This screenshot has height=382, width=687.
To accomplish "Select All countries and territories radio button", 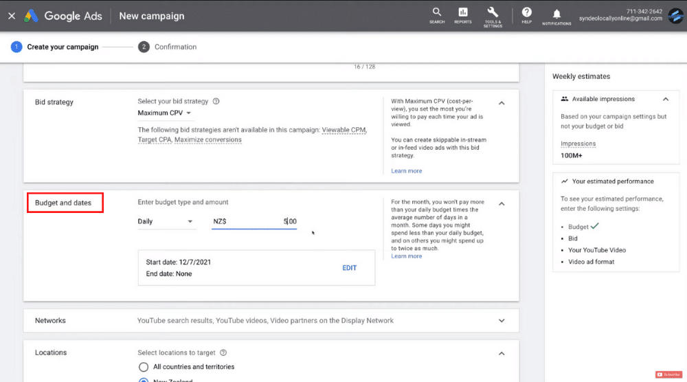I will point(144,367).
